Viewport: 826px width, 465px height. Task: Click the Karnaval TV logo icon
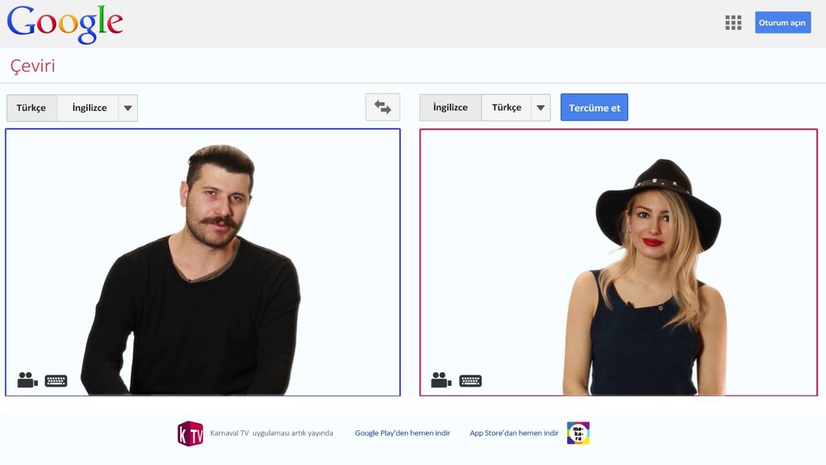tap(190, 433)
